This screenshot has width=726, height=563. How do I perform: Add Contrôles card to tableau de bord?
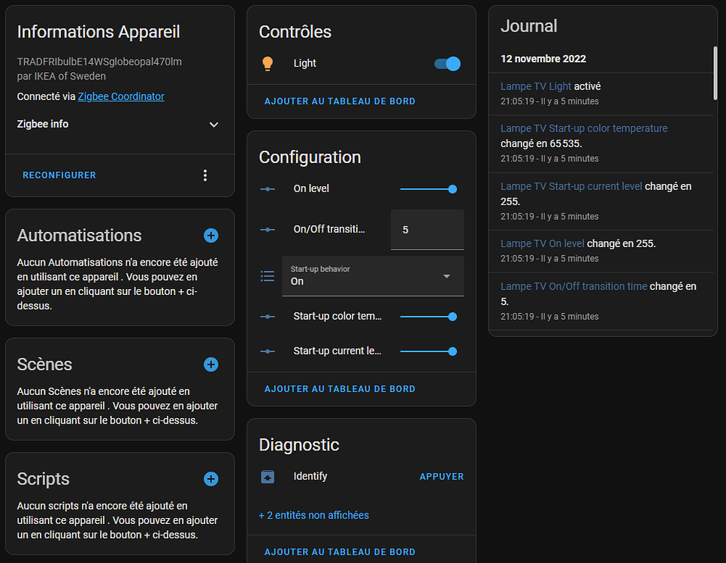click(340, 101)
